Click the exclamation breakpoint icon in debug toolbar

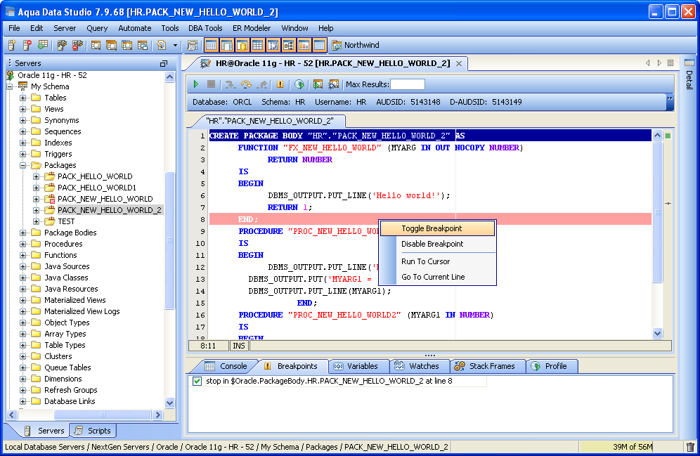coord(280,84)
